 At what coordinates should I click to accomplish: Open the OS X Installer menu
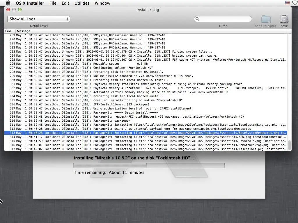[x=30, y=3]
